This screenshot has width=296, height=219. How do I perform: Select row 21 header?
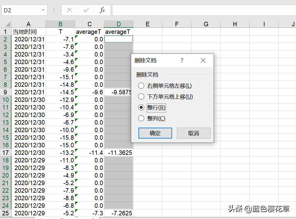point(5,183)
